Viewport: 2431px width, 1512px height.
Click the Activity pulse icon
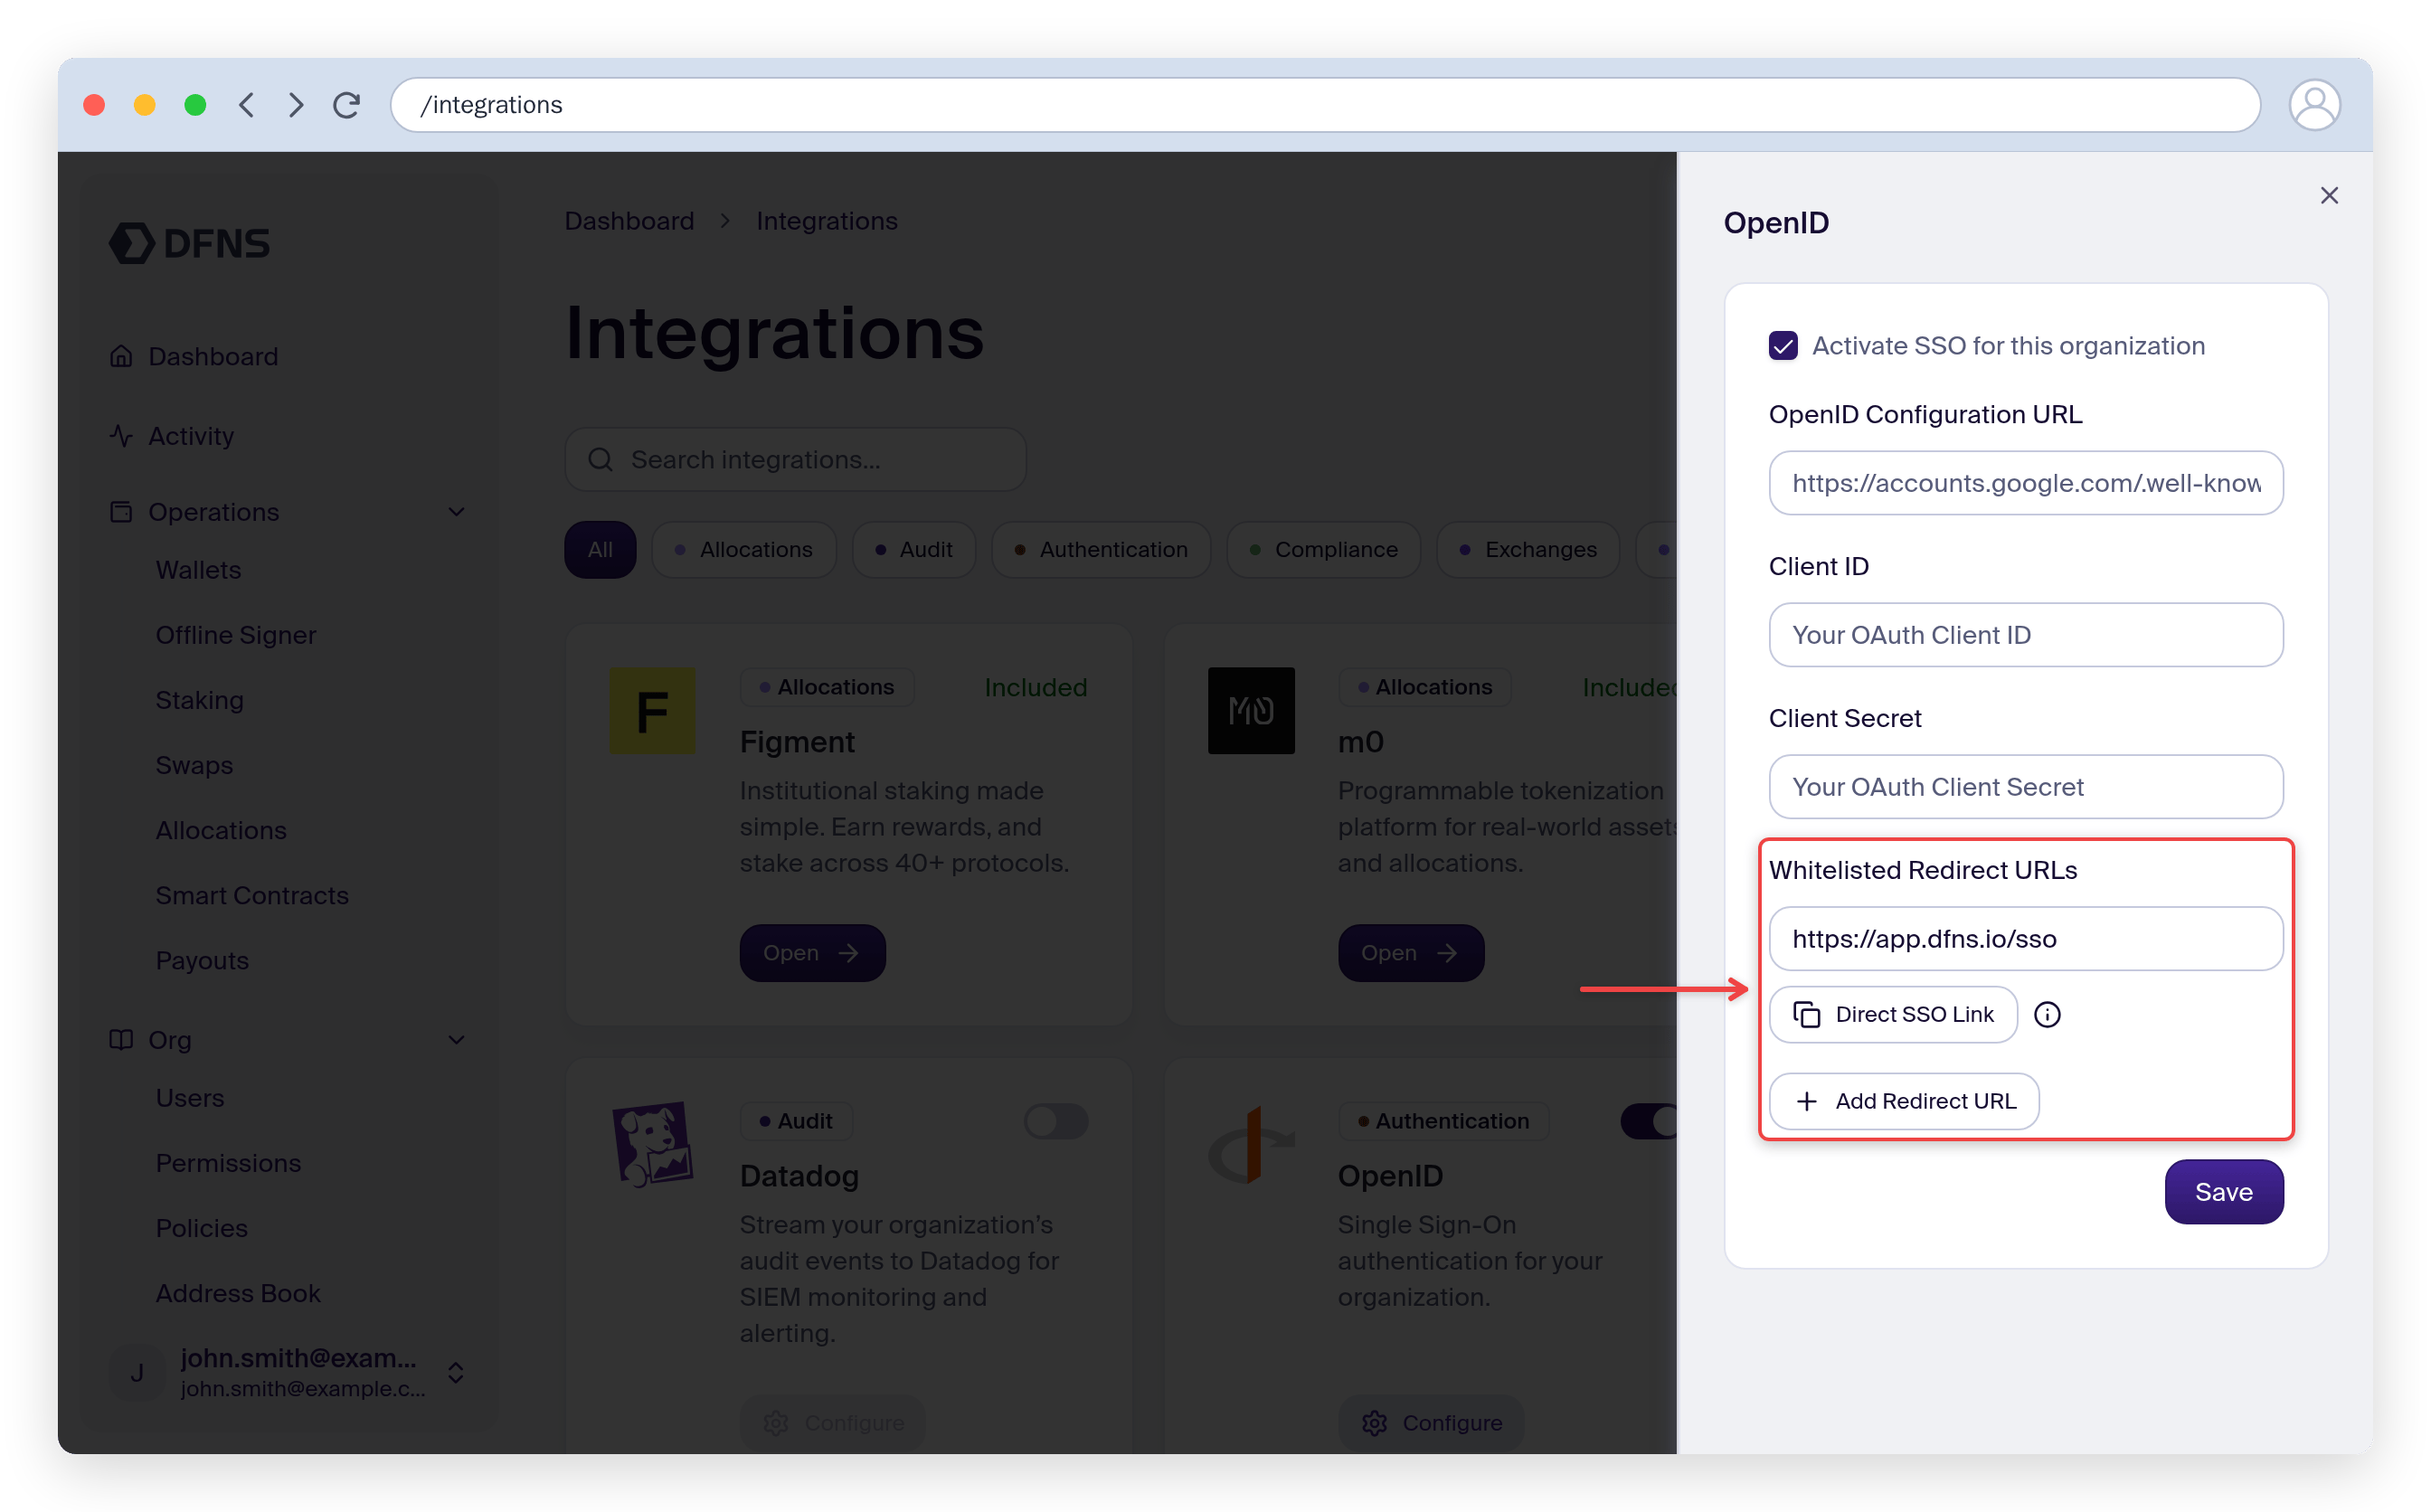tap(121, 436)
